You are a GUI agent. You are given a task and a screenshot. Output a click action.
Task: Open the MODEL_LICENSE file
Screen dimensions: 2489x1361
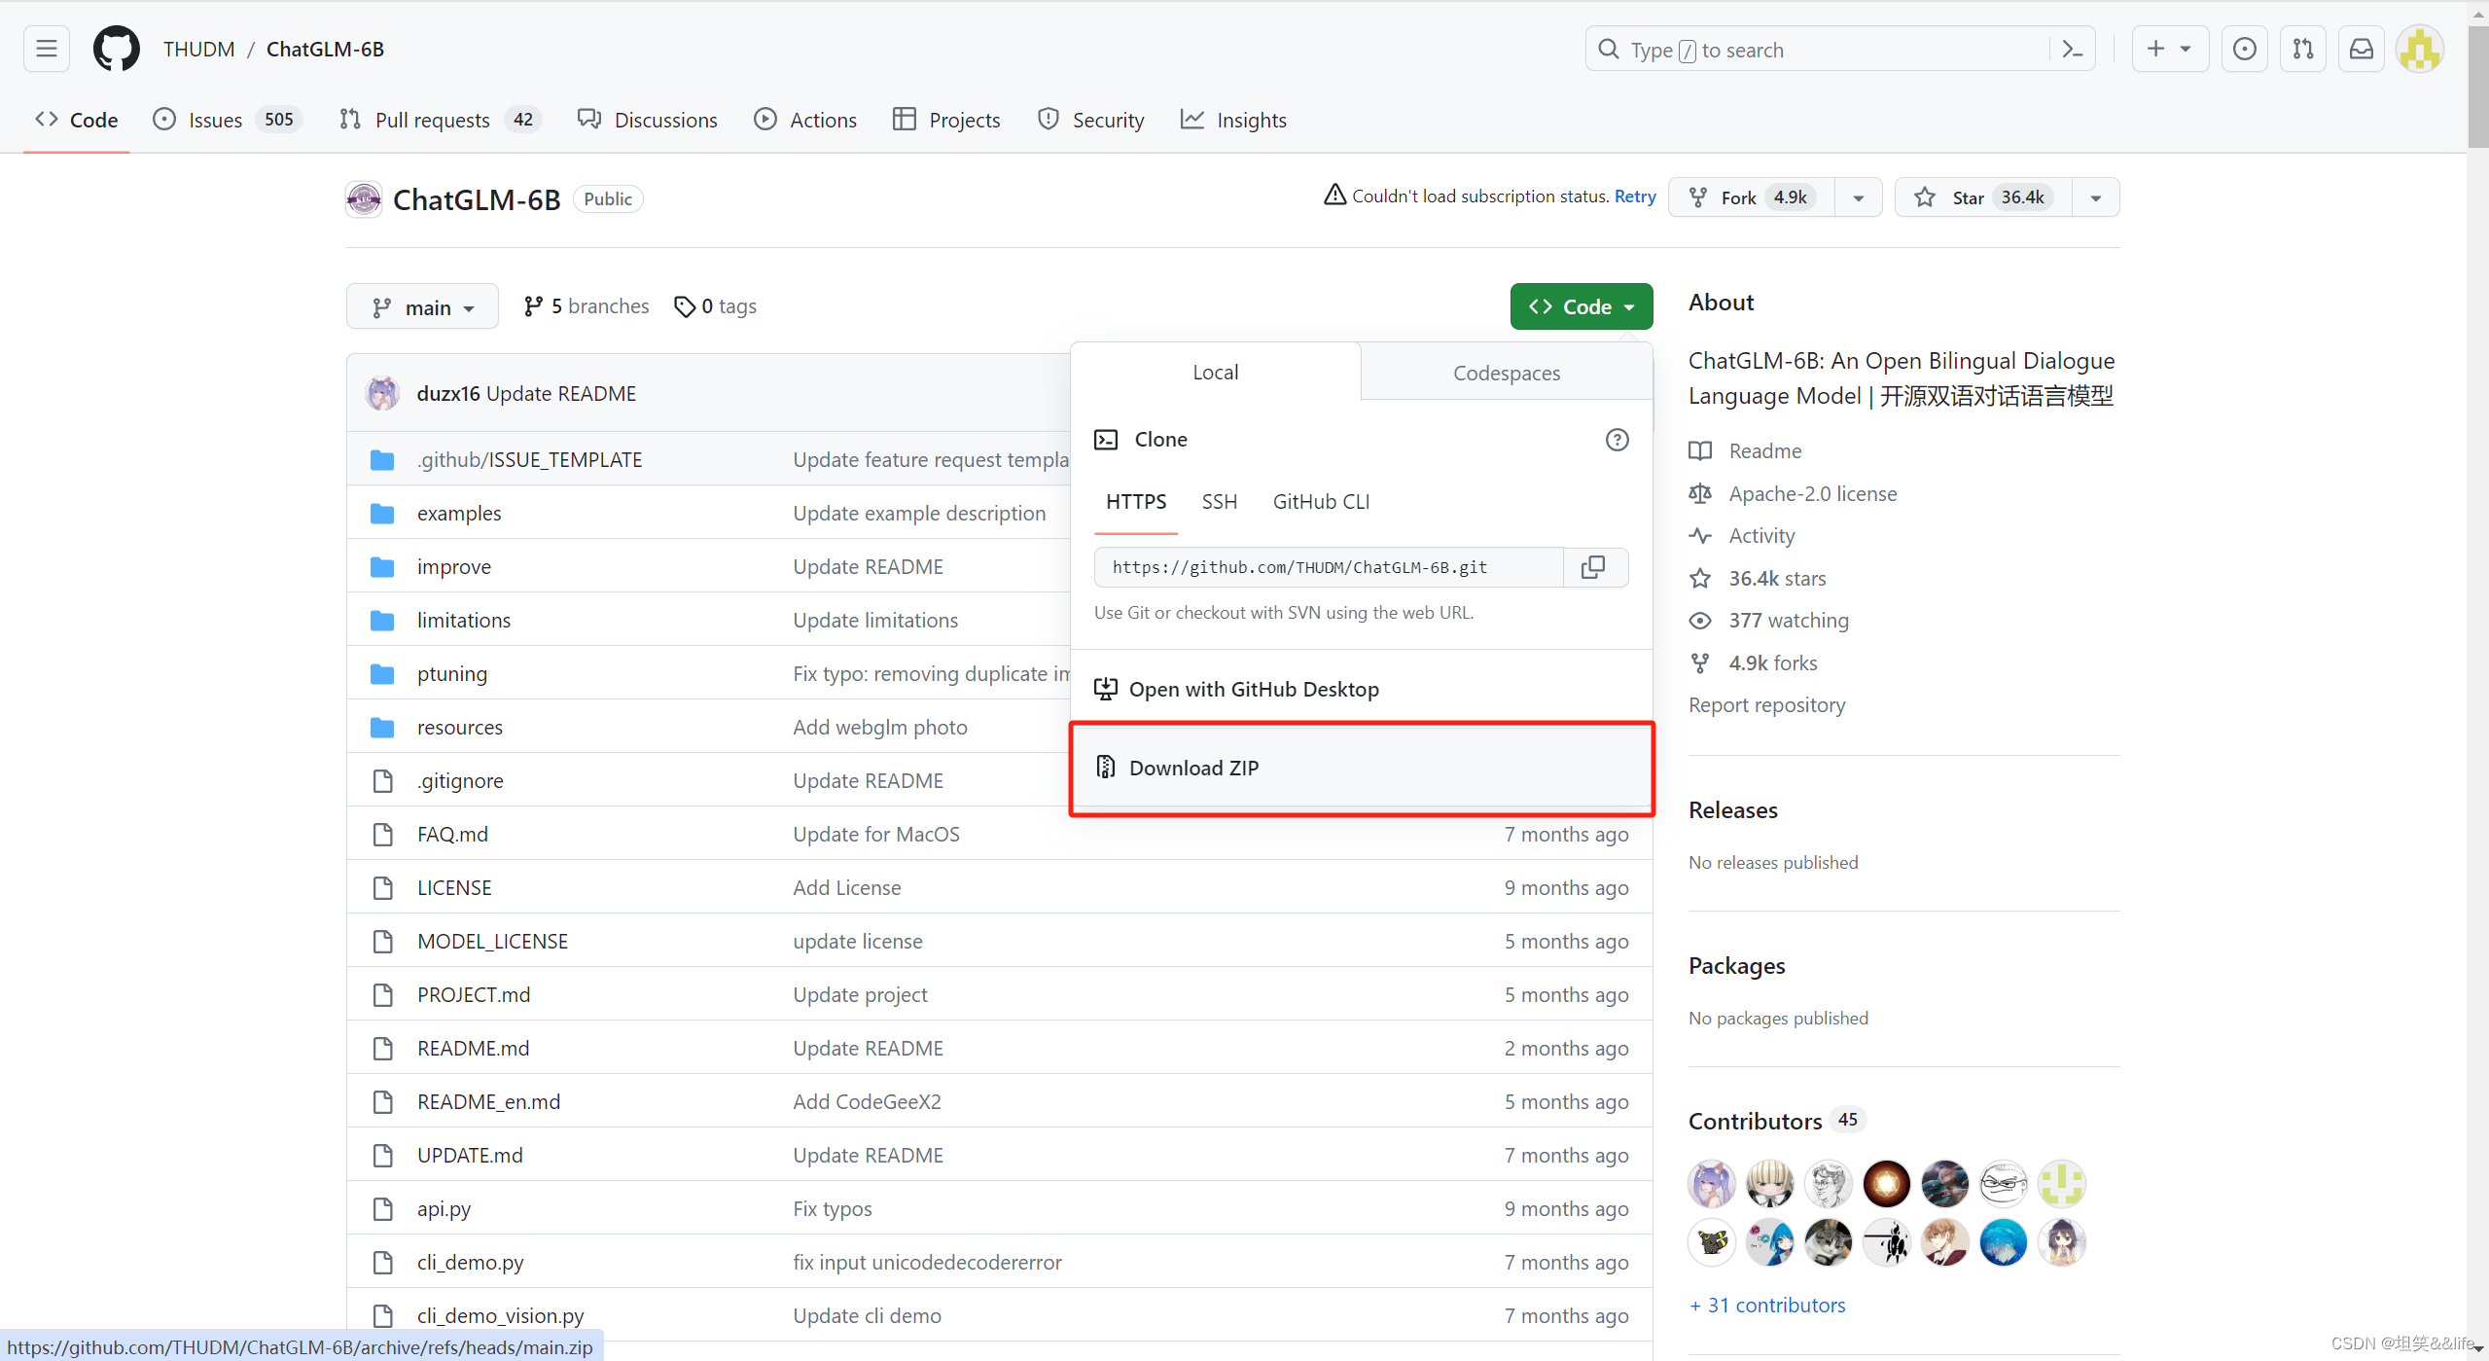click(492, 941)
